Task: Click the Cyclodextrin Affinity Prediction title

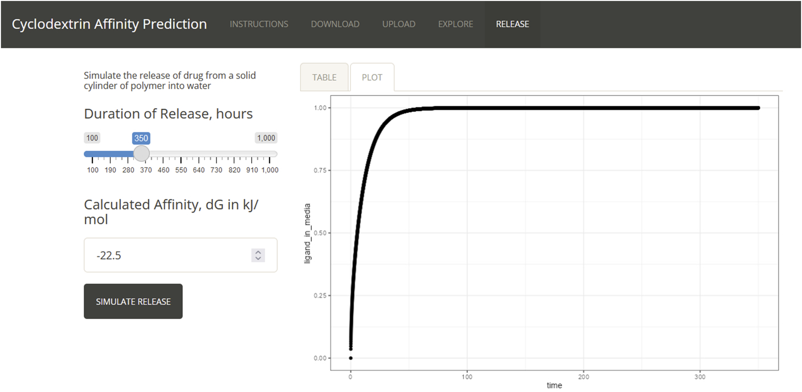Action: coord(109,24)
